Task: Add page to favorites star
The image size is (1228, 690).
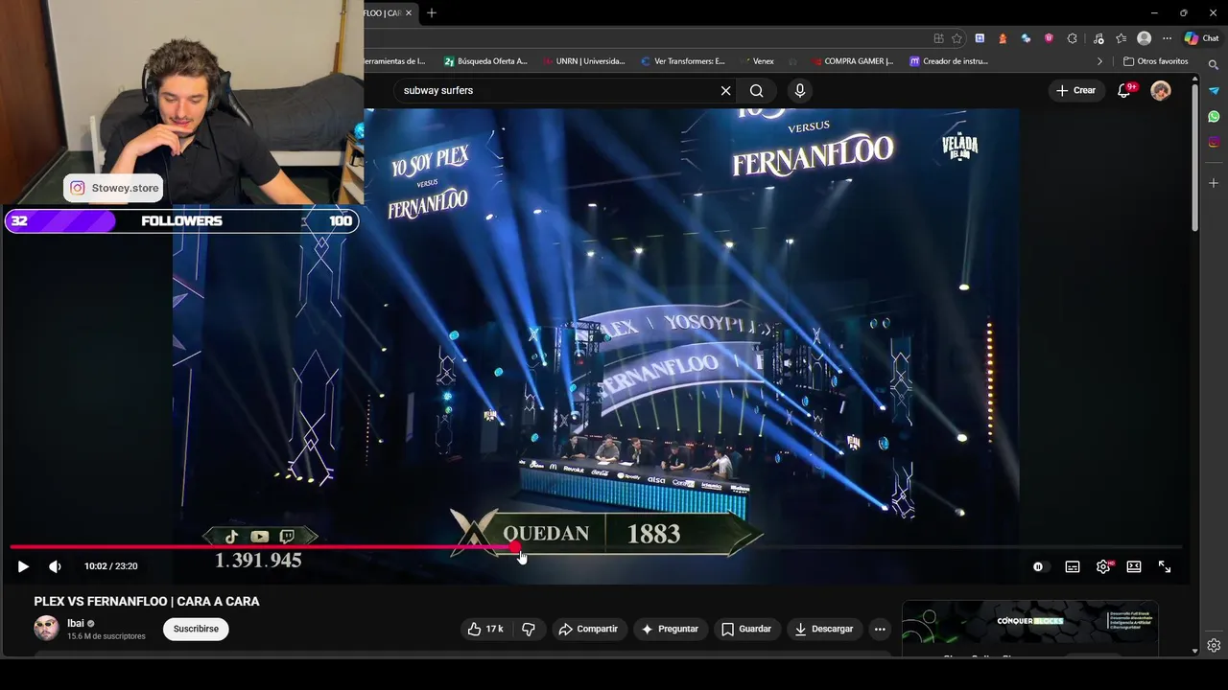Action: (956, 38)
